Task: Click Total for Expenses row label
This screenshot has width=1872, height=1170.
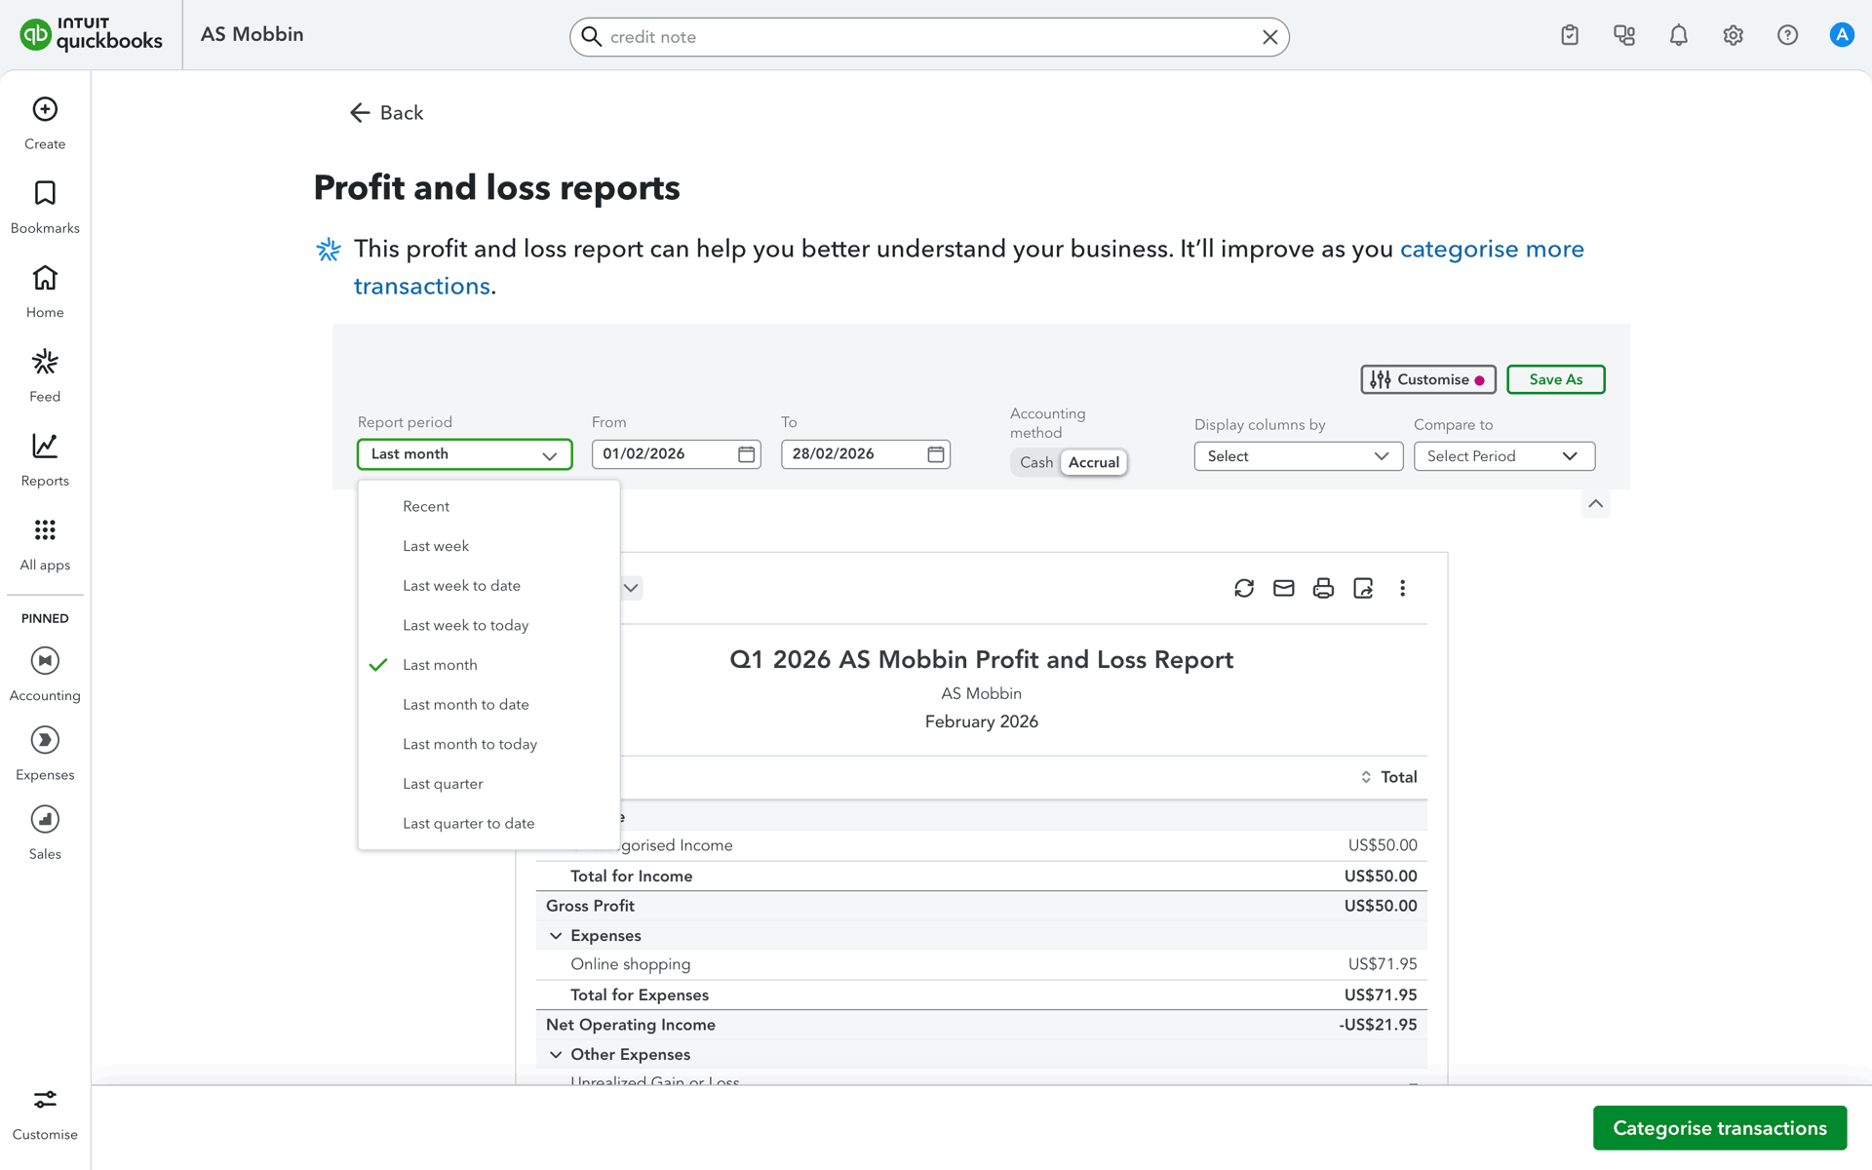Action: tap(640, 995)
